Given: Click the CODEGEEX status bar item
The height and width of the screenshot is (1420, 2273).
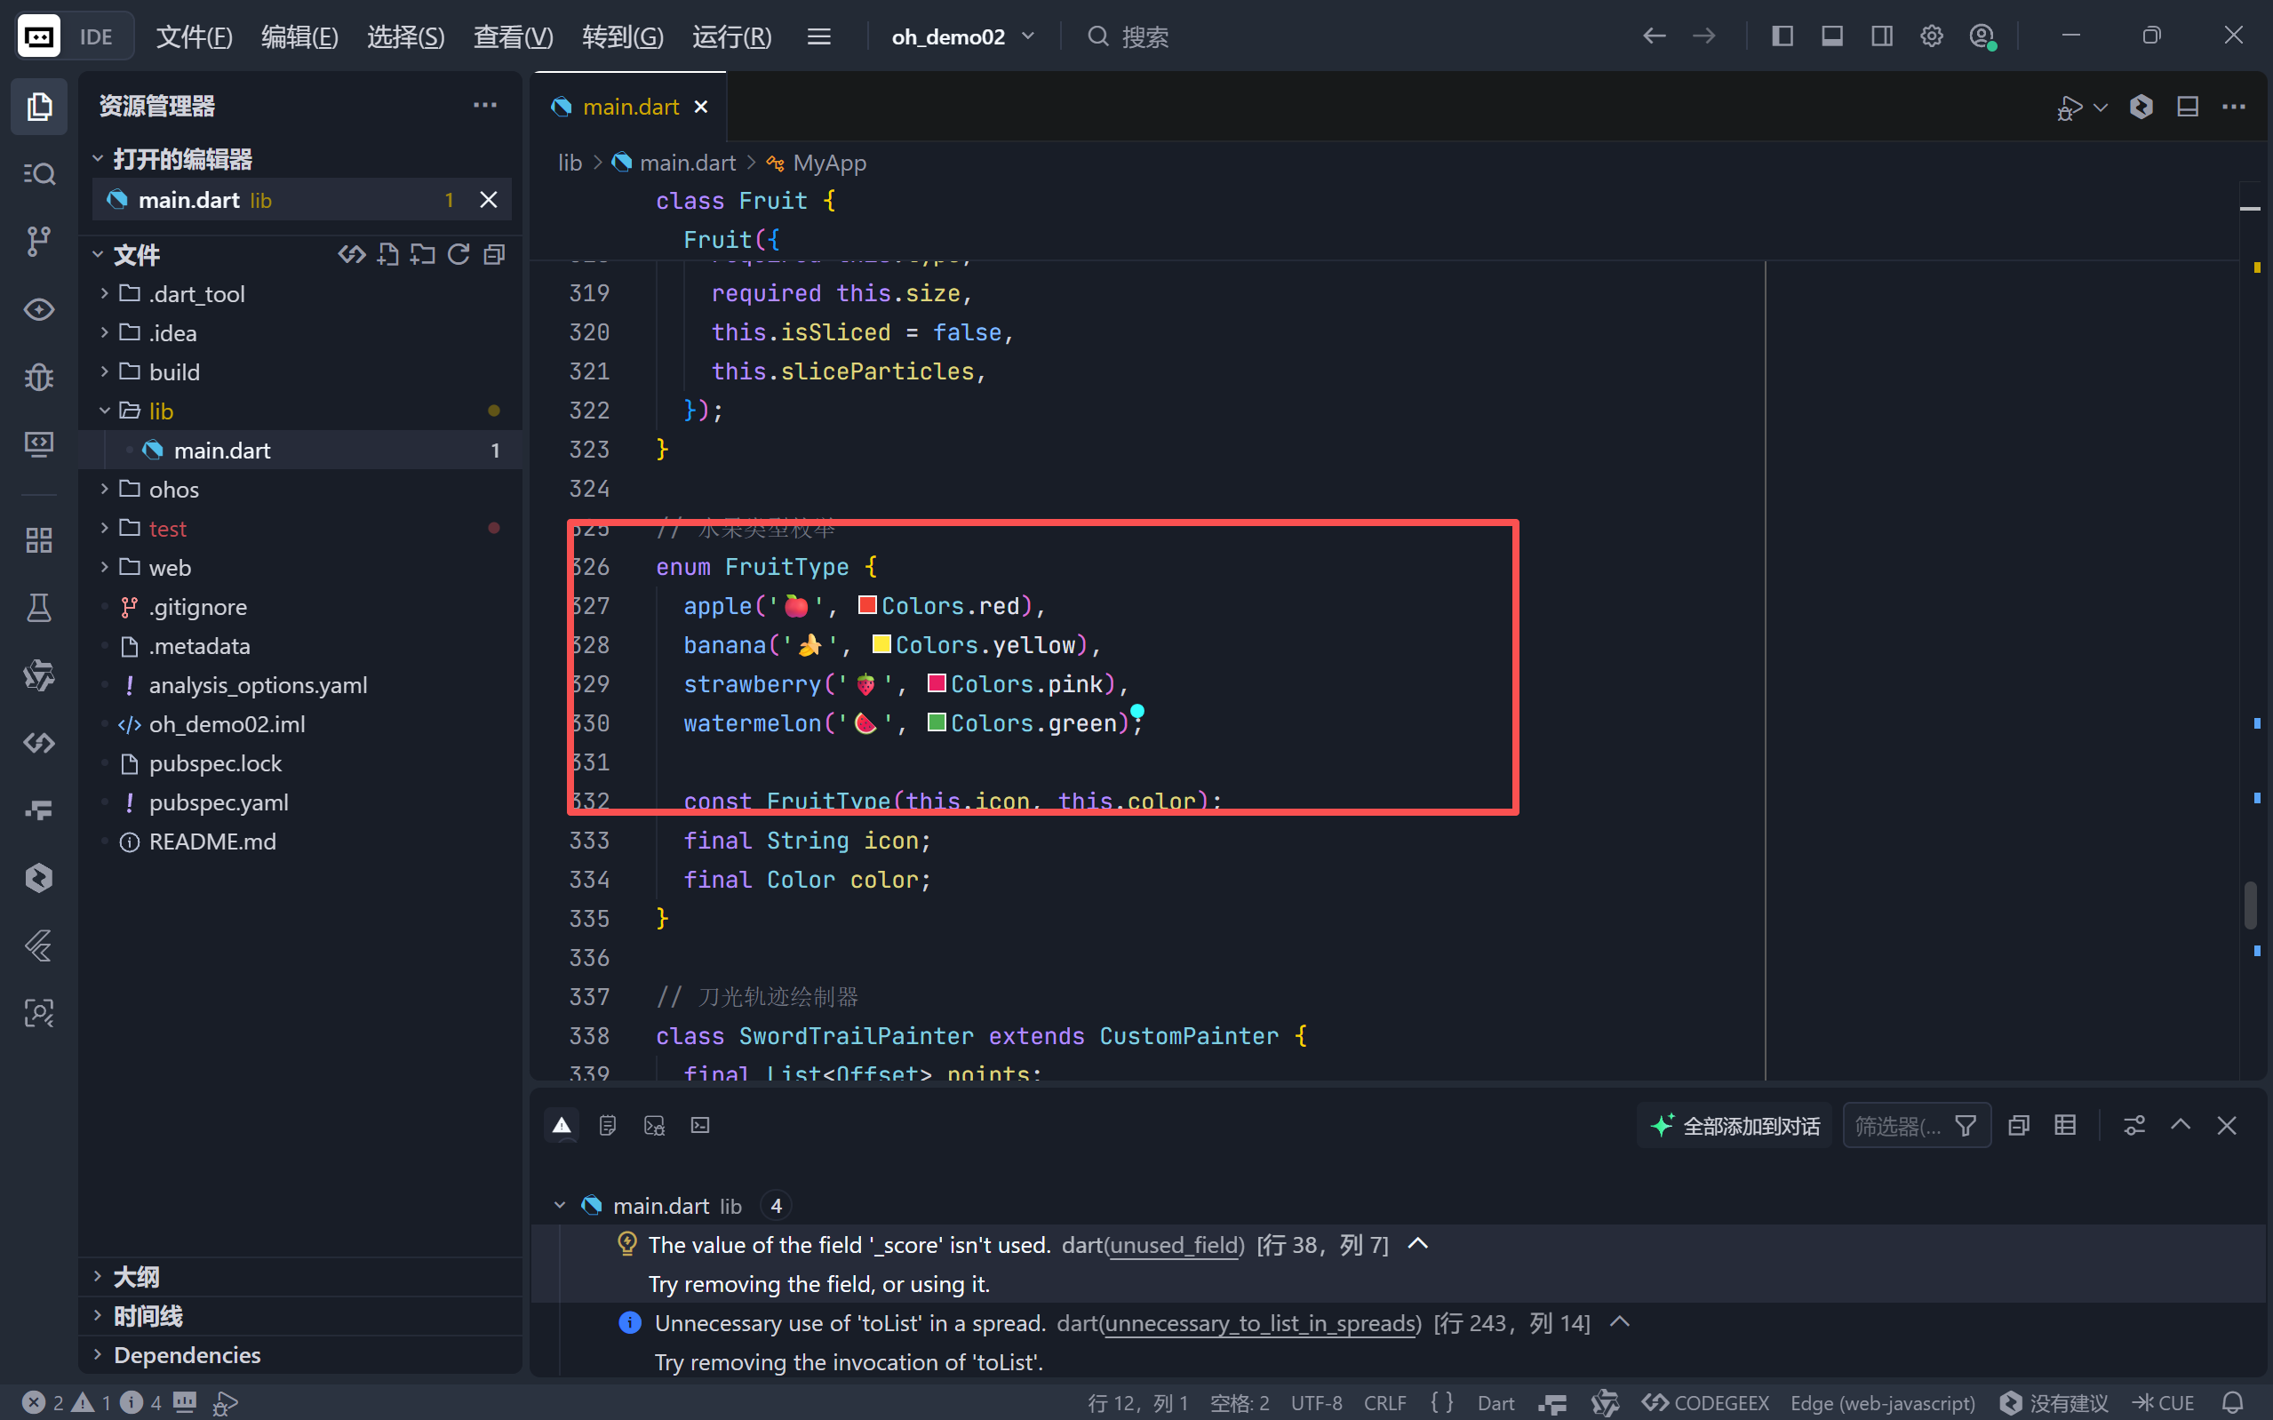Looking at the screenshot, I should pyautogui.click(x=1705, y=1402).
